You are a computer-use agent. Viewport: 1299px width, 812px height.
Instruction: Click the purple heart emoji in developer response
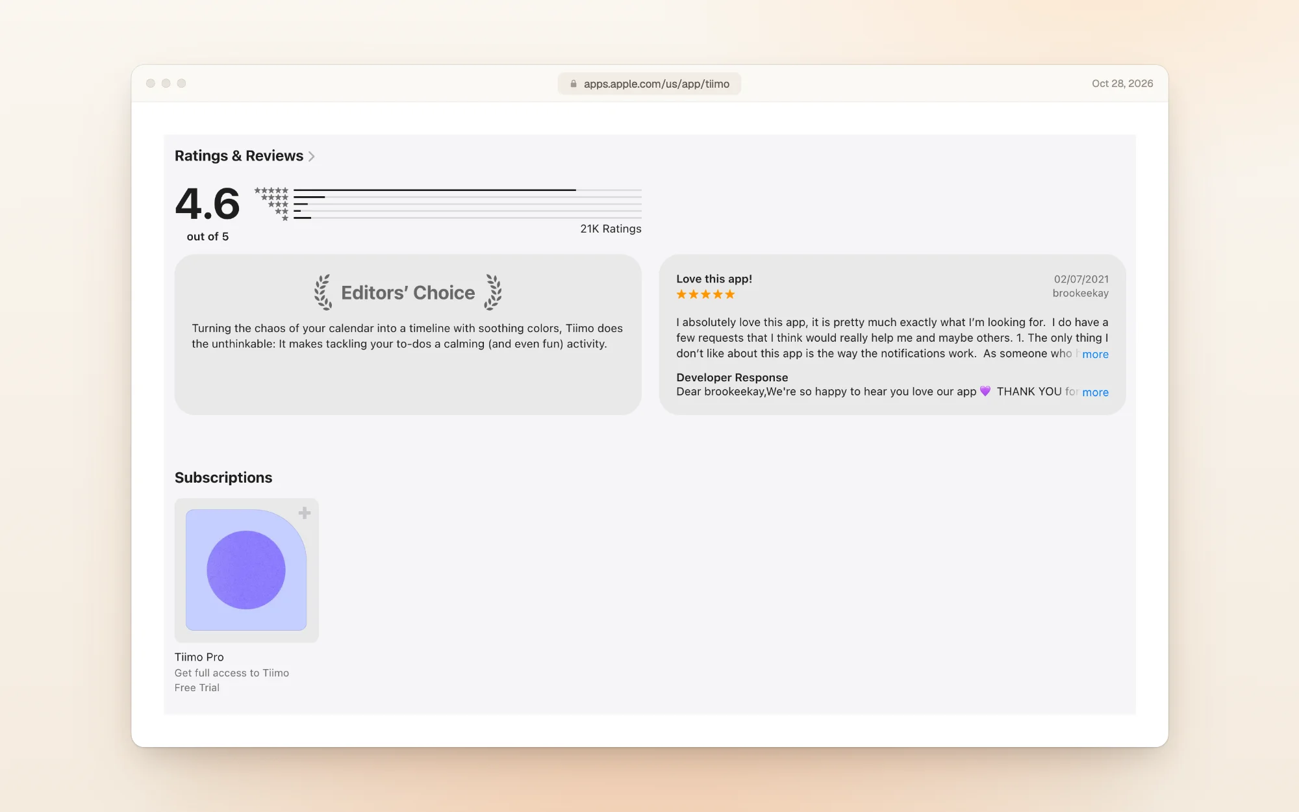(985, 391)
